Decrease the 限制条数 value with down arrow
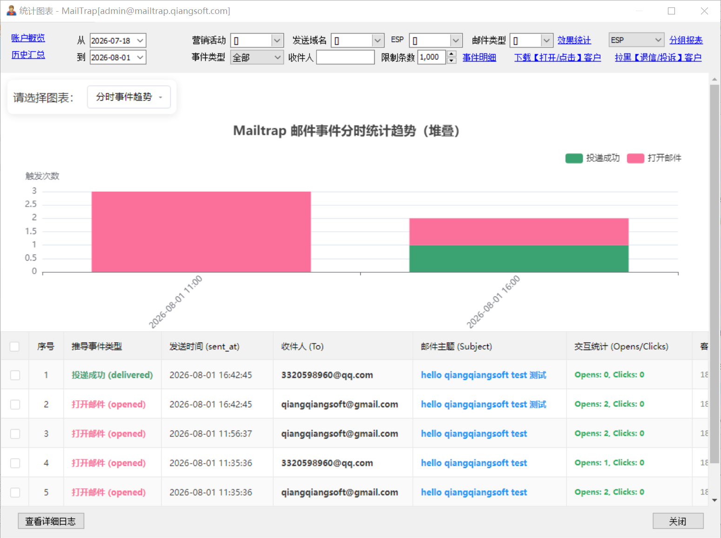Screen dimensions: 721x538 point(451,61)
